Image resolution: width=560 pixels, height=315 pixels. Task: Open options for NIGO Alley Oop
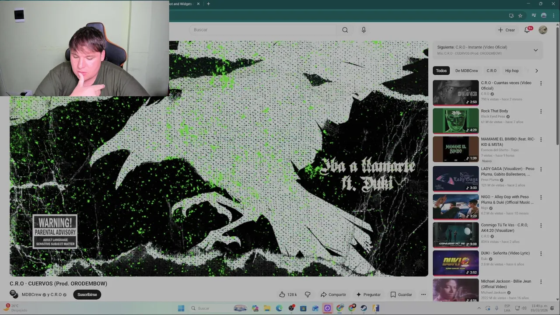click(541, 197)
